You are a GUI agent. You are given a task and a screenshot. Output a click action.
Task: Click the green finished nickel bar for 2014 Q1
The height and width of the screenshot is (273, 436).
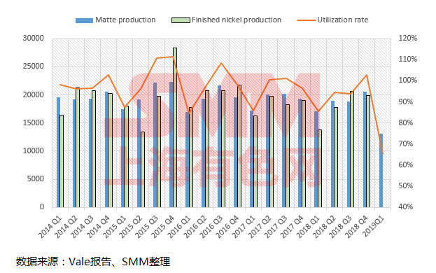62,161
